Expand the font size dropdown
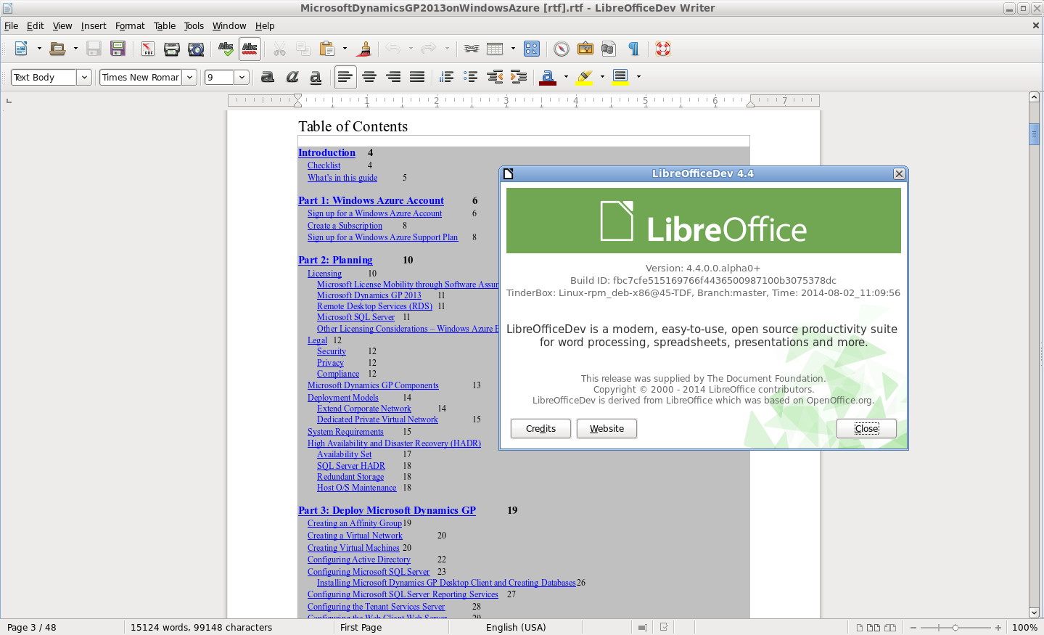 (242, 77)
